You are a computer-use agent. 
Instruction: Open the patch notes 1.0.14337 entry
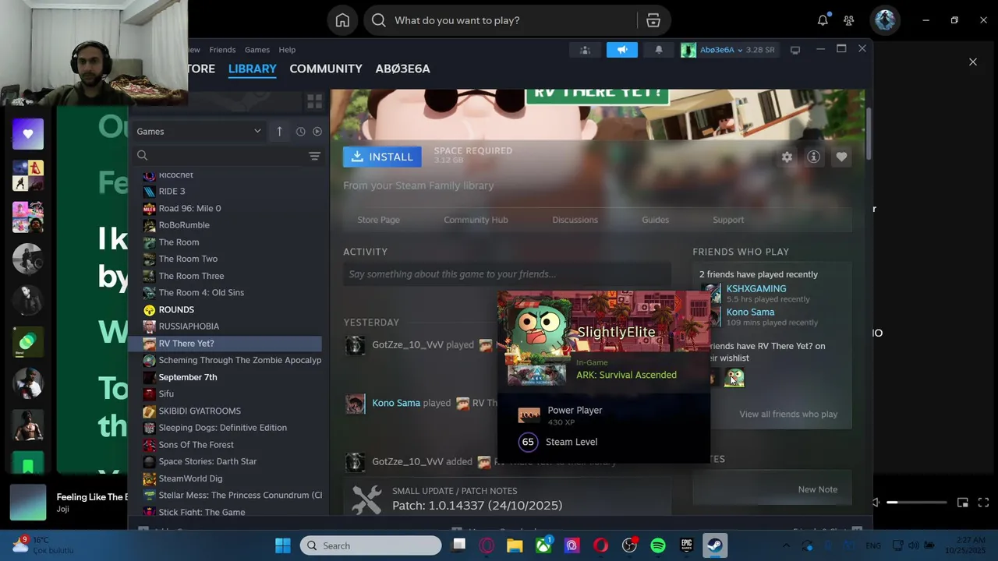507,499
